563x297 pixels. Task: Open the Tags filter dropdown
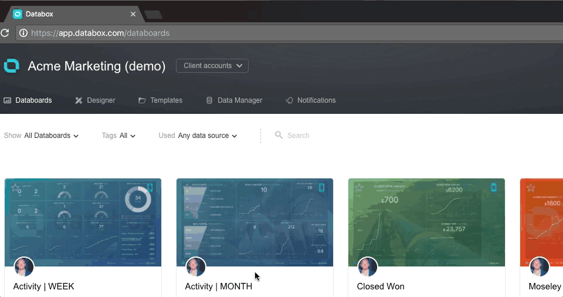pos(119,136)
